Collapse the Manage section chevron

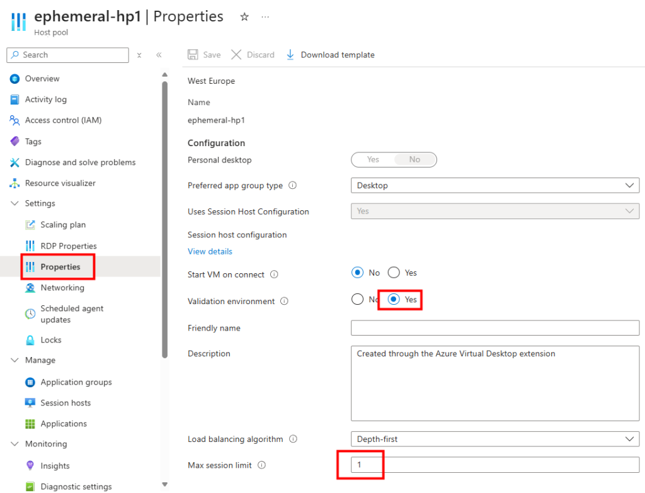click(15, 360)
